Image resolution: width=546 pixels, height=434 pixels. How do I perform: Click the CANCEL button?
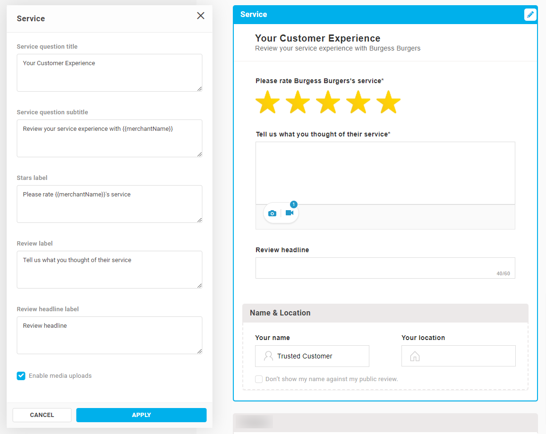click(x=42, y=415)
